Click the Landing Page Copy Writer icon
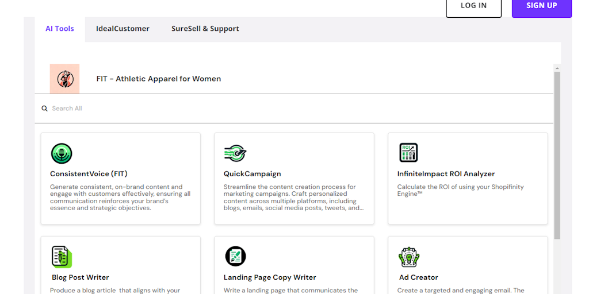Viewport: 589px width, 294px height. 235,257
